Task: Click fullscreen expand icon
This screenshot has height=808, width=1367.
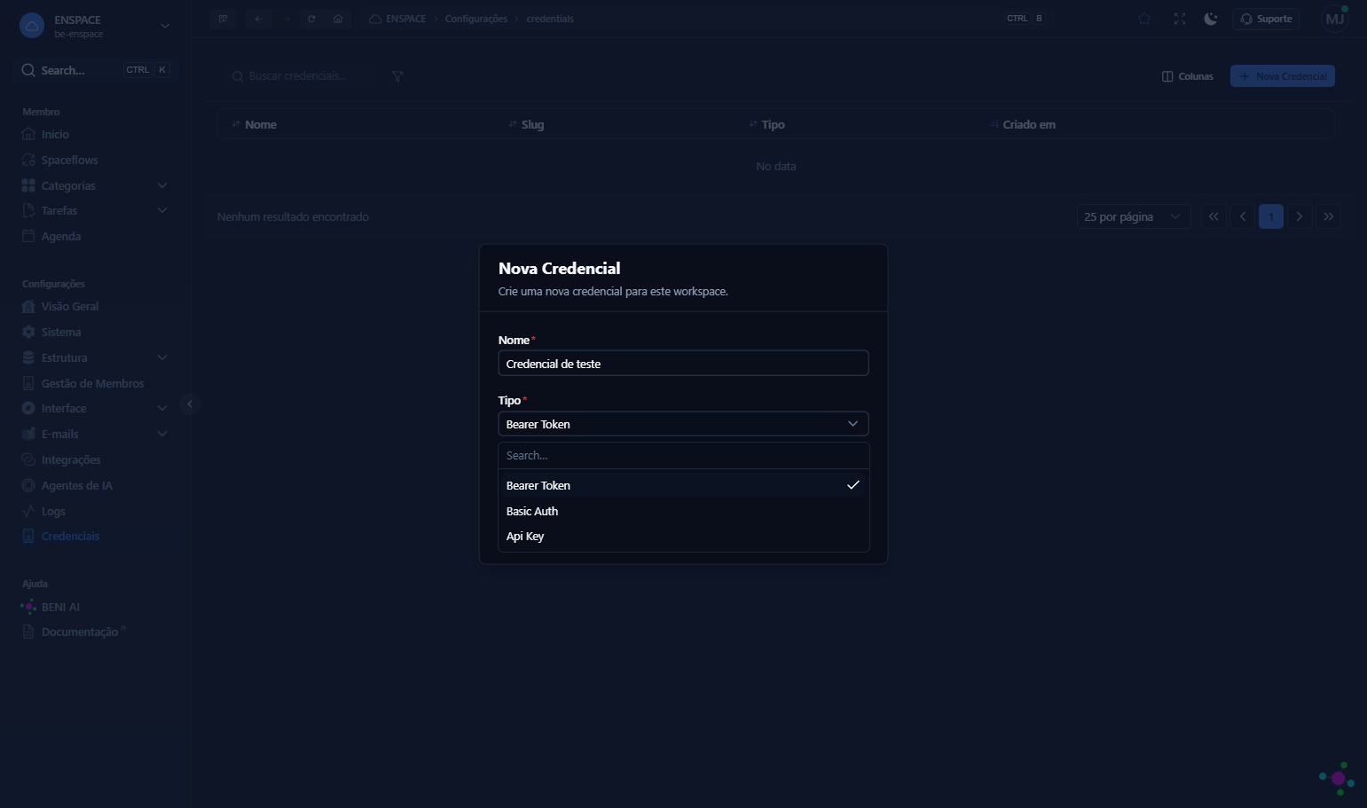Action: pyautogui.click(x=1179, y=19)
